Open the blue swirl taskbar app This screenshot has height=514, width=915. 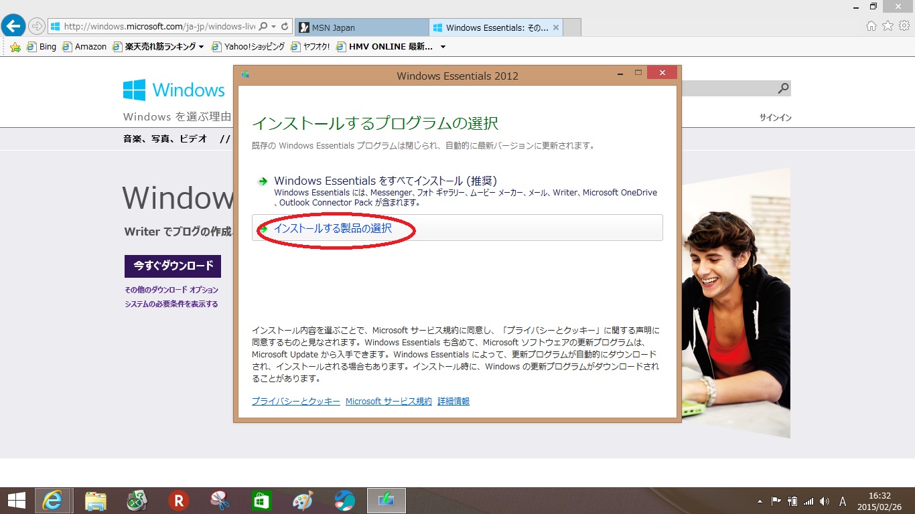point(344,501)
